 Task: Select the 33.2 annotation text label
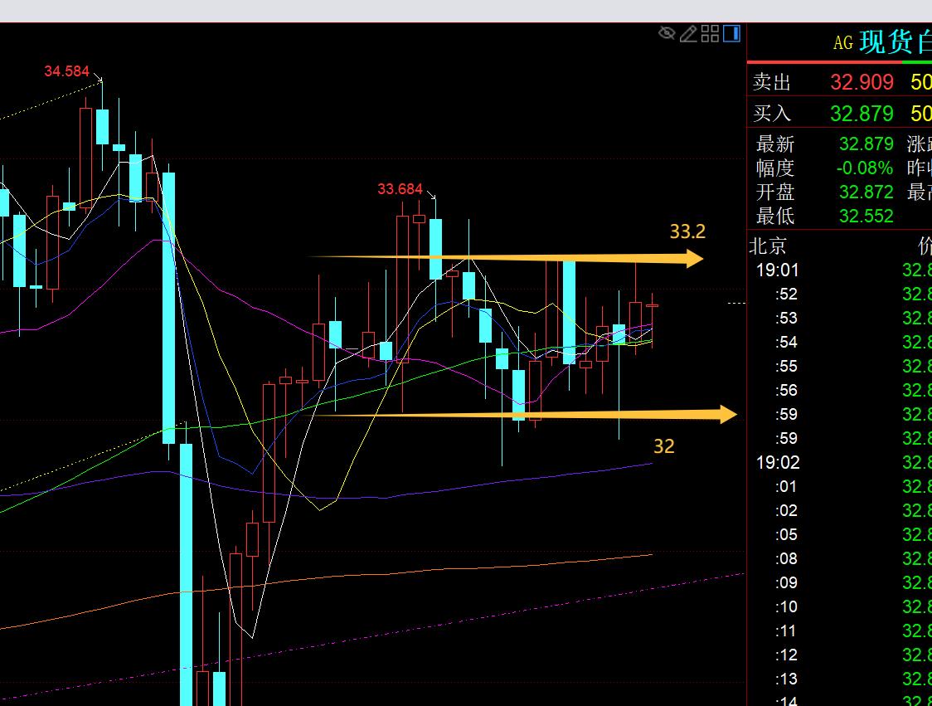click(687, 231)
